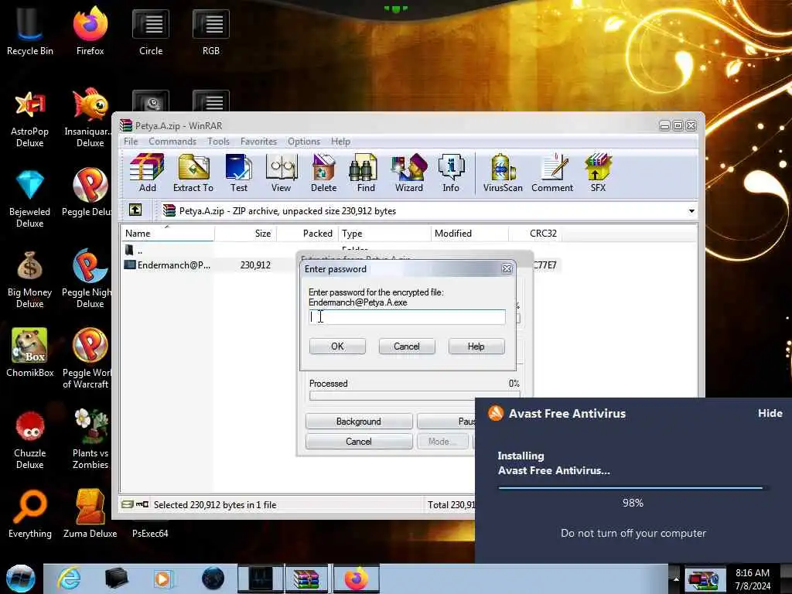
Task: Show hidden system tray icons arrow
Action: (x=676, y=579)
